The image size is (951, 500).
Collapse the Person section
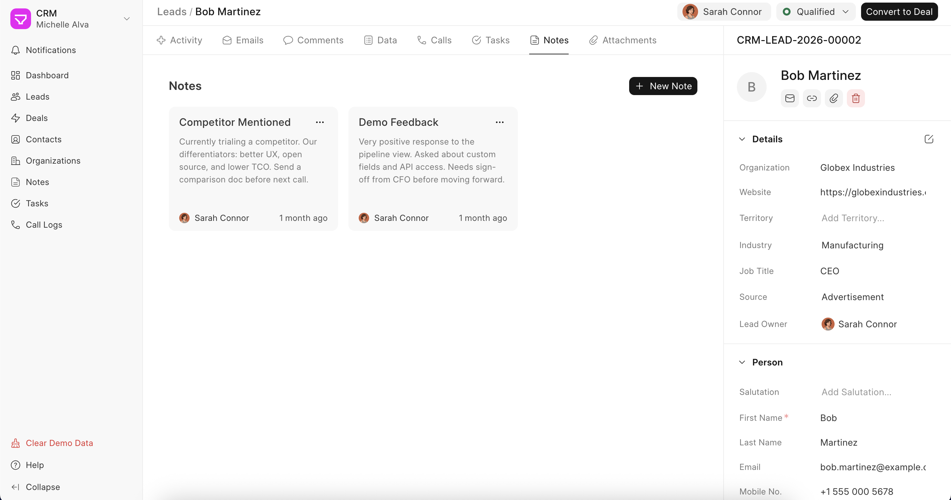742,362
